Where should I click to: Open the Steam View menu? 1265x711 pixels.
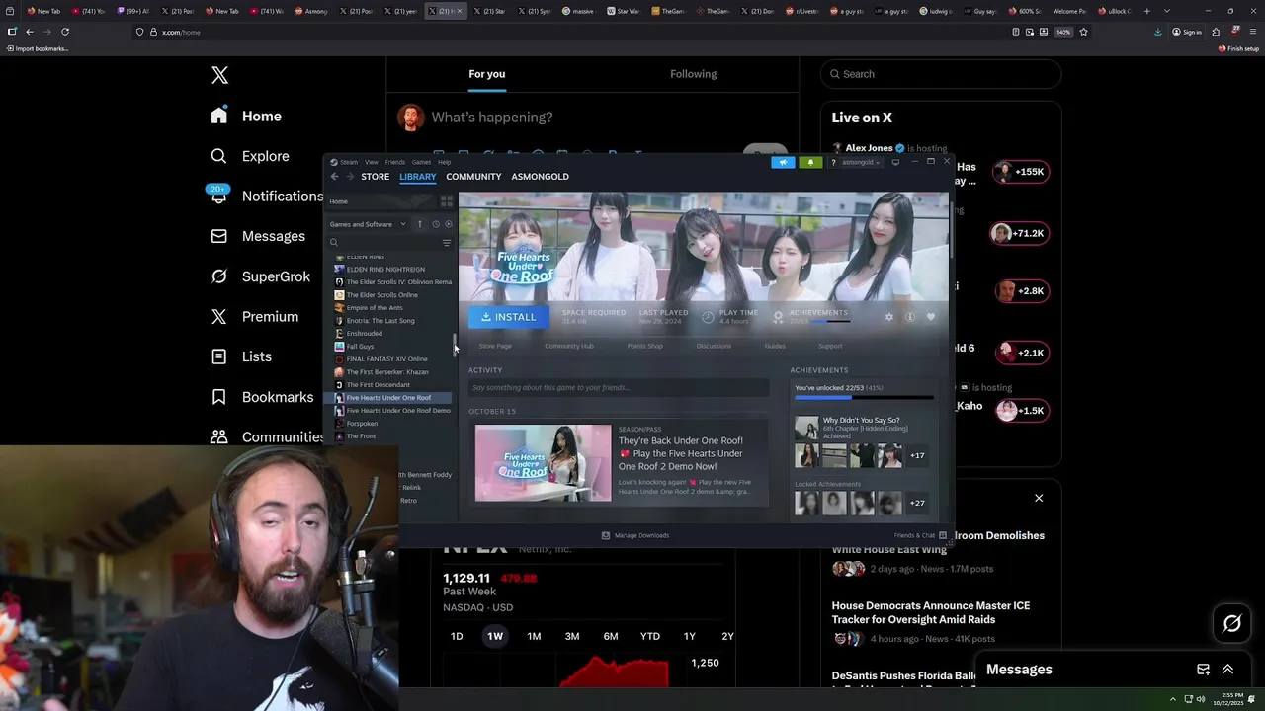click(371, 162)
